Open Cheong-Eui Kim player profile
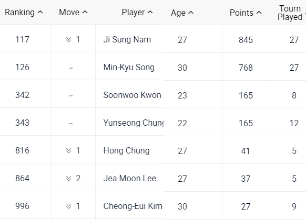306x220 pixels. (x=132, y=206)
